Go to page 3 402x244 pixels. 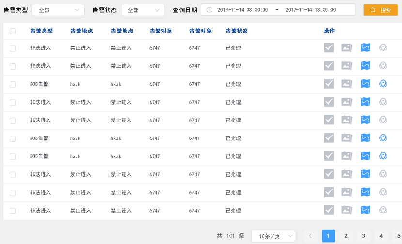[364, 236]
